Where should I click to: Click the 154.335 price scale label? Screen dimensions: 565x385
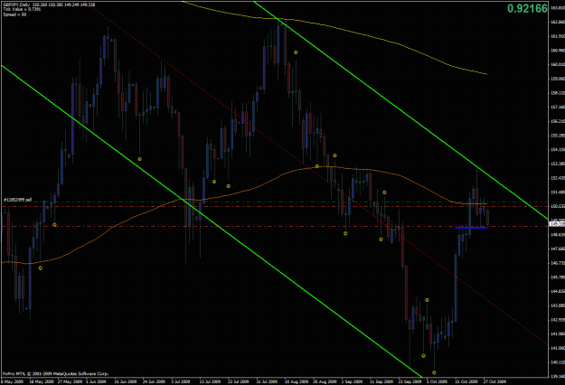[557, 150]
